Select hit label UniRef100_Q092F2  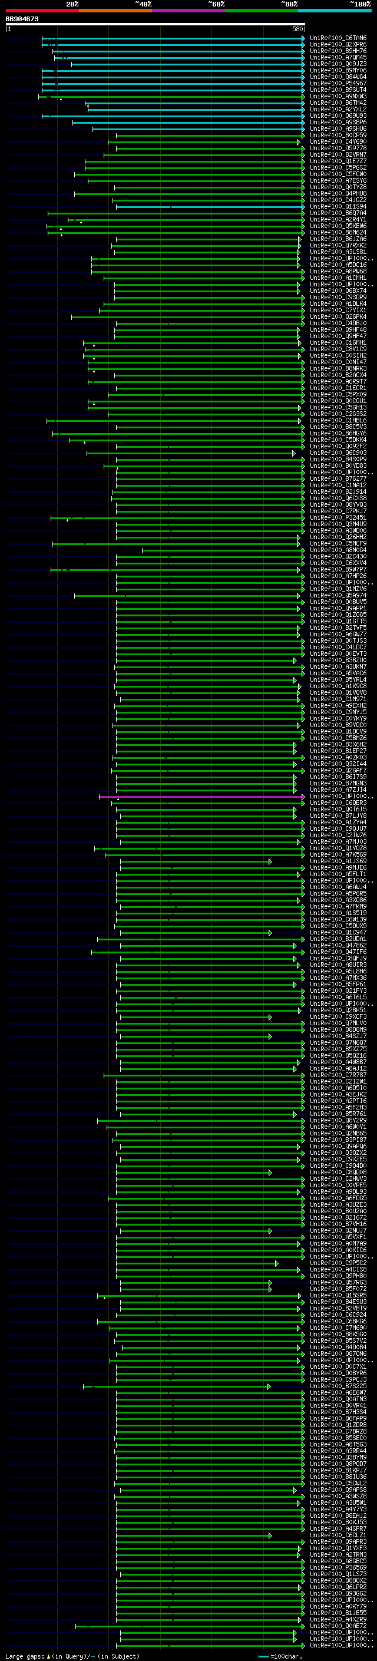[x=338, y=446]
